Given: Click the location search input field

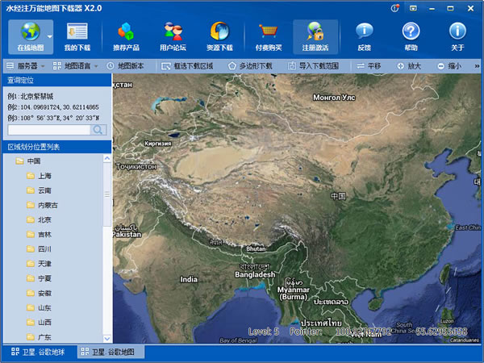Looking at the screenshot, I should click(x=48, y=129).
